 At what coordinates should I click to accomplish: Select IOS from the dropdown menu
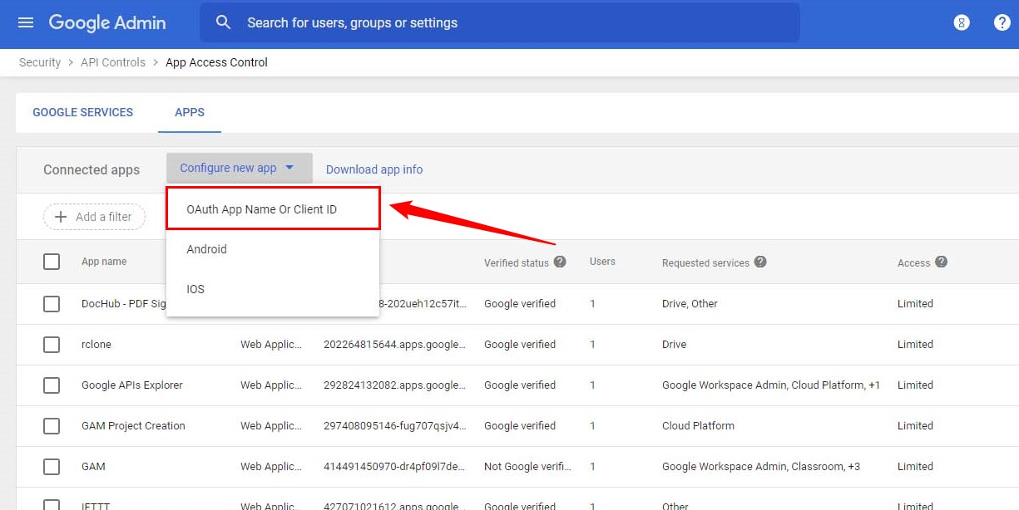(x=195, y=289)
